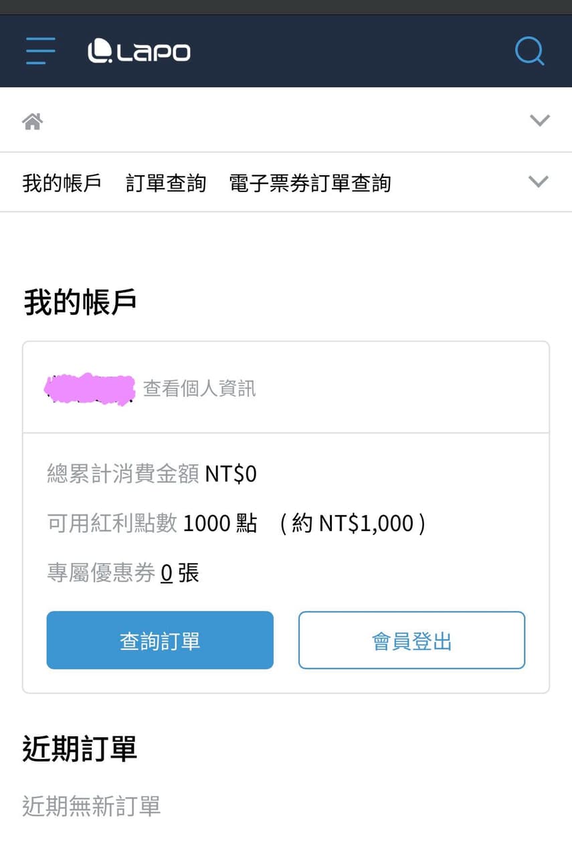The image size is (572, 856).
Task: Expand the account navigation chevron
Action: click(539, 181)
